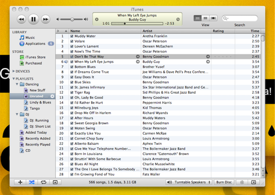The width and height of the screenshot is (275, 195).
Task: Uncheck Now's The Time checkbox
Action: tap(72, 51)
